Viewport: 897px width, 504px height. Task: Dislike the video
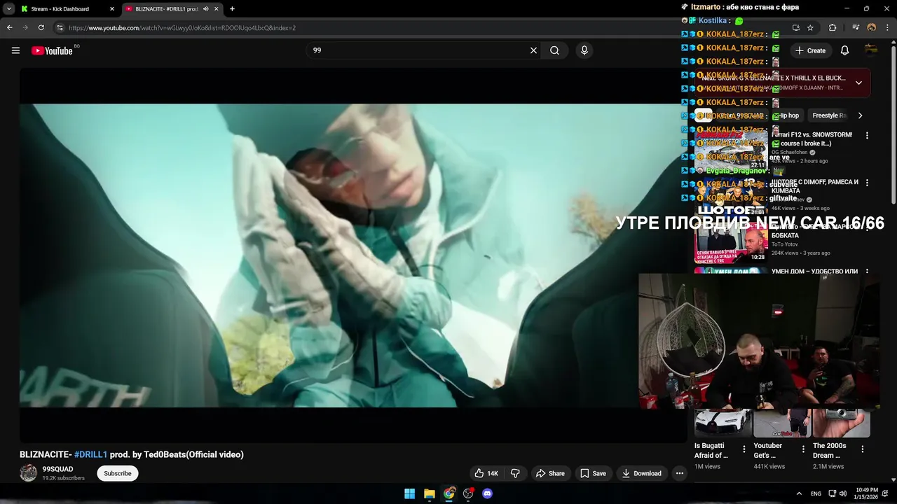pyautogui.click(x=515, y=473)
